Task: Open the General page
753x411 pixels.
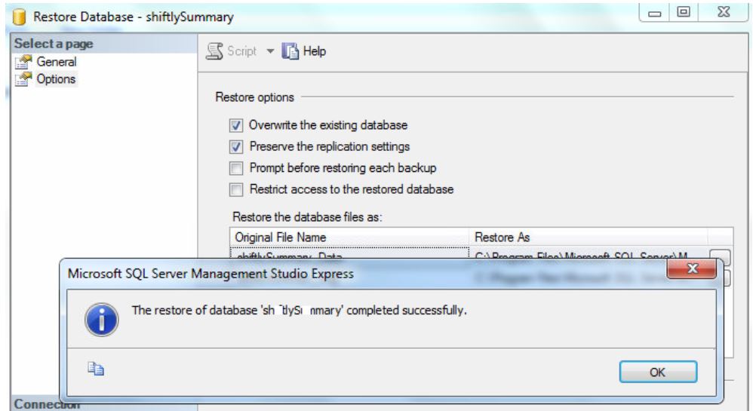Action: (56, 62)
